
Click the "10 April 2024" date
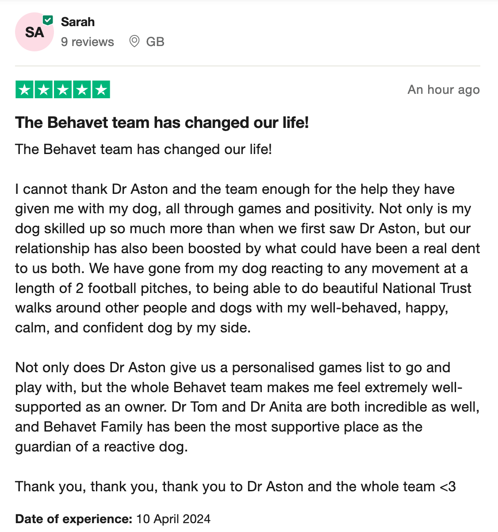click(173, 519)
